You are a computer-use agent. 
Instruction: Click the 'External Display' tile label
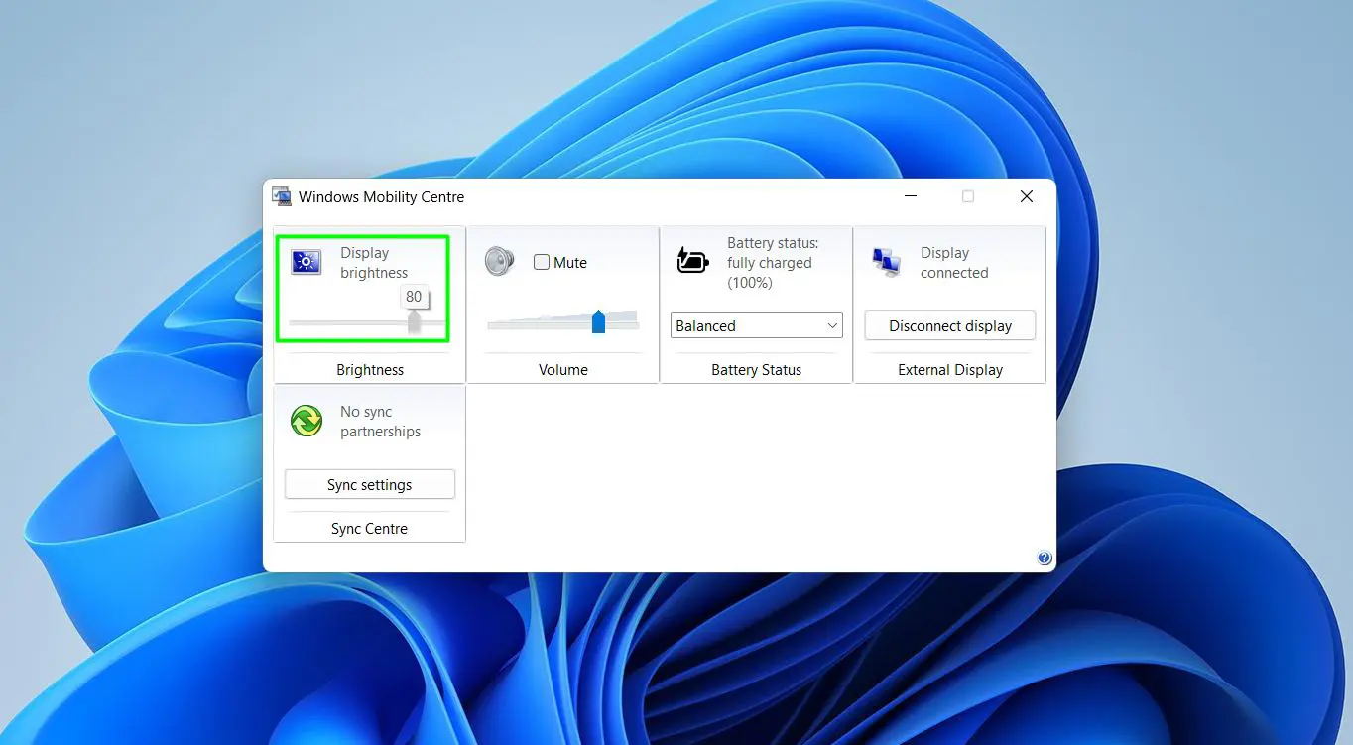pyautogui.click(x=950, y=370)
